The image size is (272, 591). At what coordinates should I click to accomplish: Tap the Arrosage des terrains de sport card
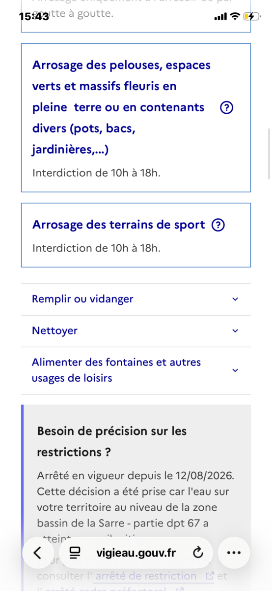click(x=136, y=235)
